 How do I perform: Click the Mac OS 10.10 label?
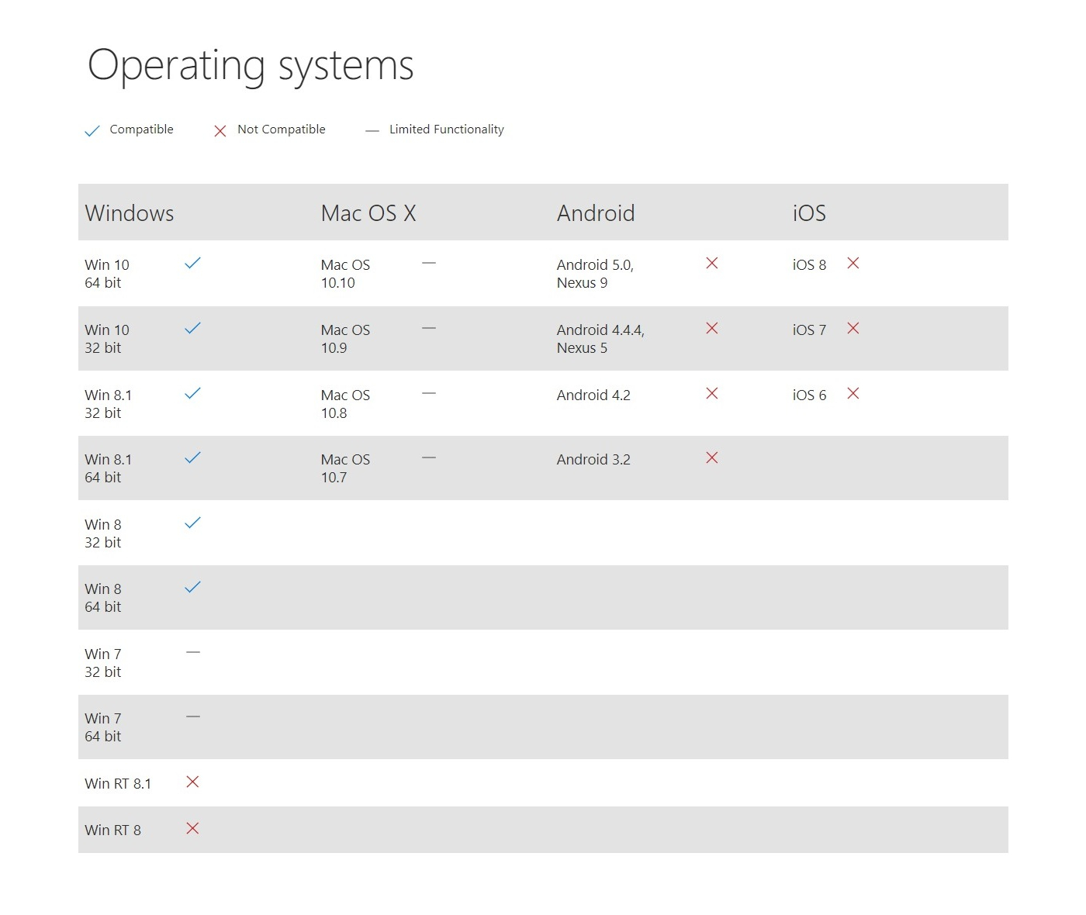click(x=345, y=274)
